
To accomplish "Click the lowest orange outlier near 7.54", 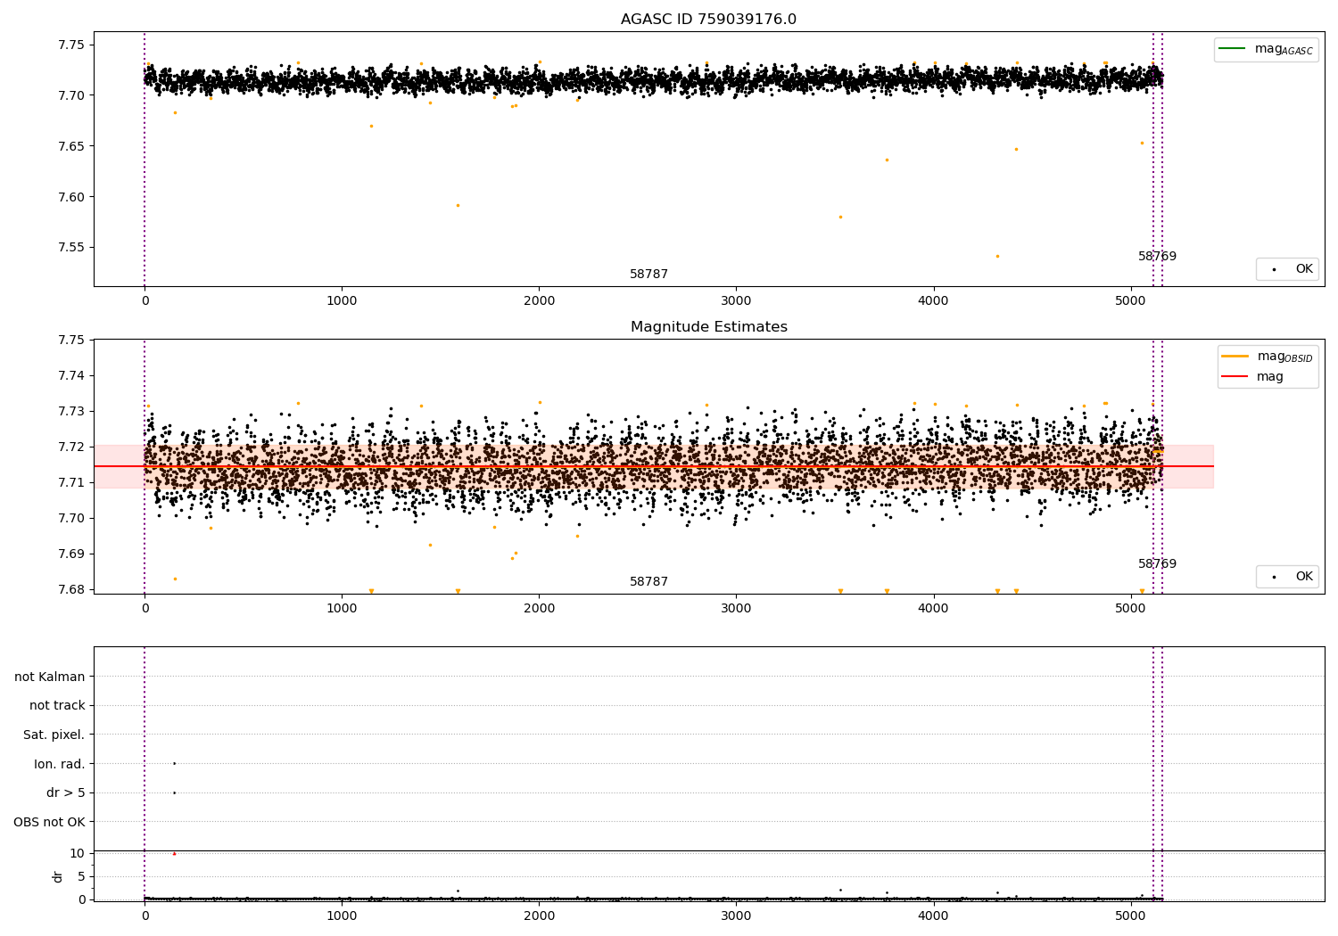I will (x=997, y=257).
